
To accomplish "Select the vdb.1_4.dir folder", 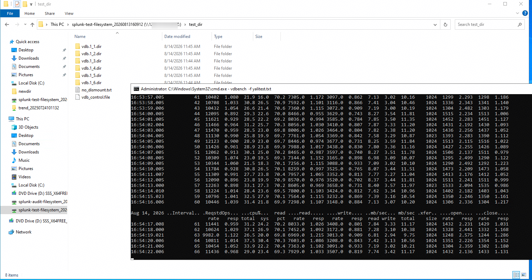I will click(91, 68).
